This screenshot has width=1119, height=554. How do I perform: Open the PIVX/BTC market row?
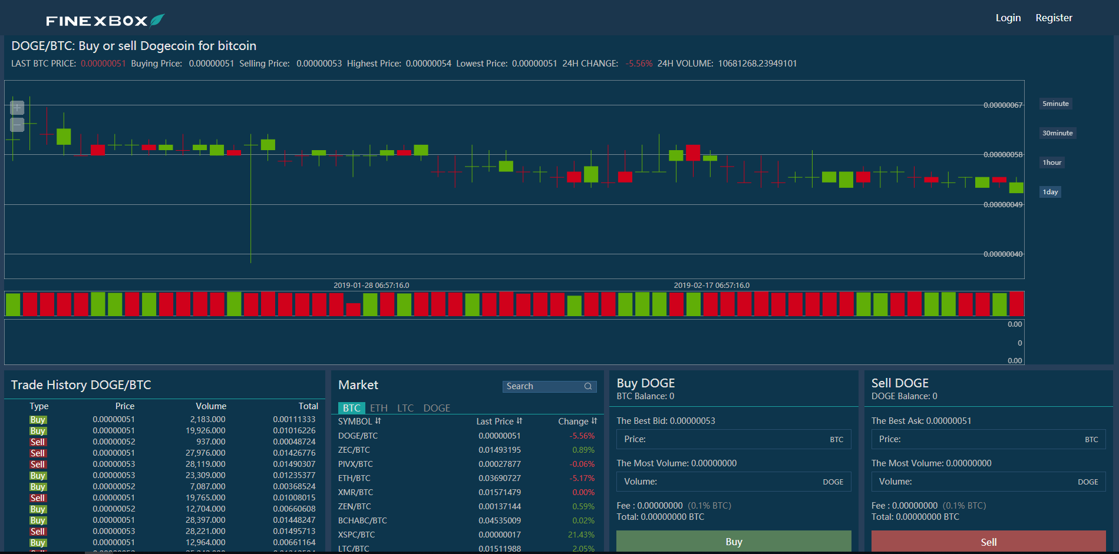467,464
